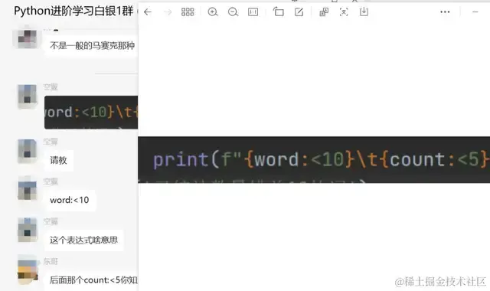Image resolution: width=490 pixels, height=291 pixels.
Task: Select the 请教 chat message
Action: point(58,160)
